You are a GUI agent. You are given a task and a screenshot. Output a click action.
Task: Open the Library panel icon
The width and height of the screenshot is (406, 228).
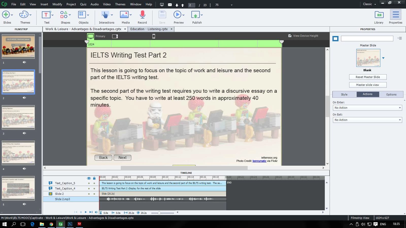coord(379,15)
